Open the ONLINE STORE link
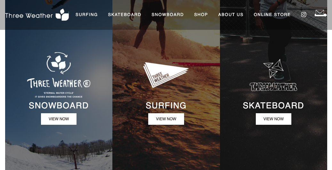 [272, 15]
